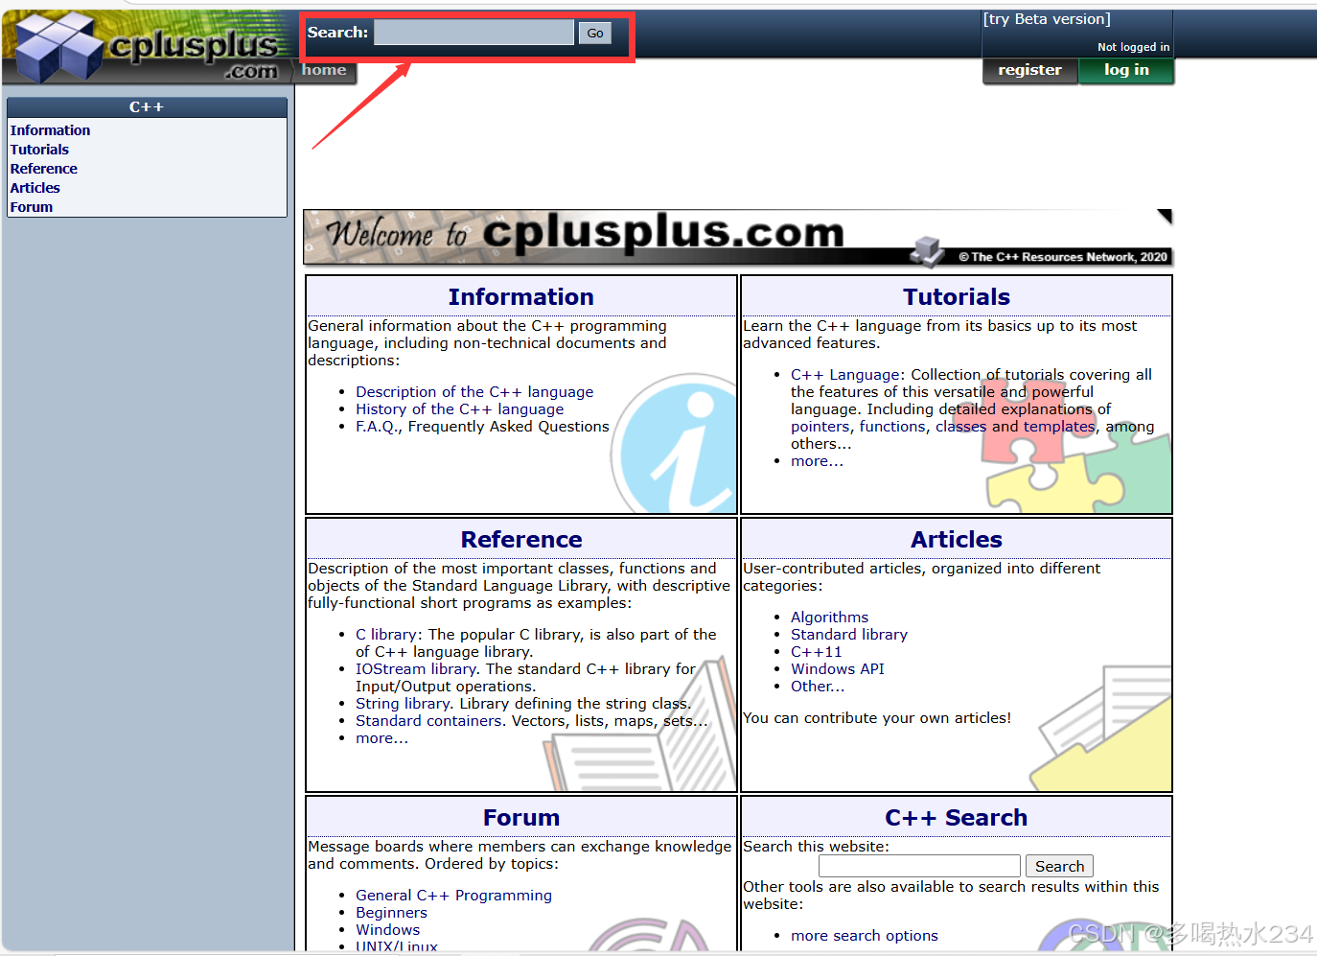The image size is (1317, 956).
Task: Click the C++ Search section heading
Action: pos(957,818)
